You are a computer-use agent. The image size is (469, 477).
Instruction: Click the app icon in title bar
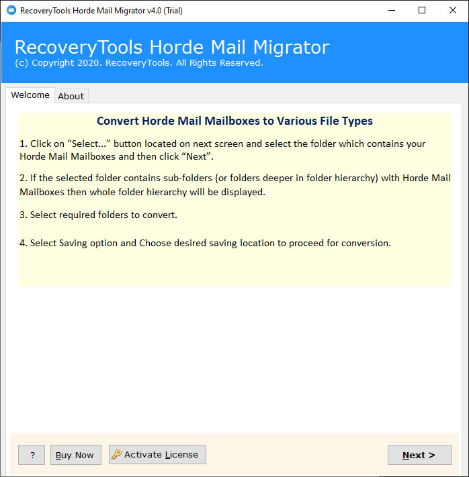[11, 10]
